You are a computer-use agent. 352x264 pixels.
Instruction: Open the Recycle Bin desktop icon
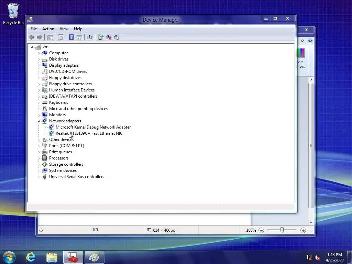click(13, 14)
